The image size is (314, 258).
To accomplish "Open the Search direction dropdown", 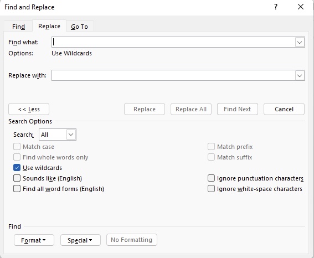I will tap(58, 135).
